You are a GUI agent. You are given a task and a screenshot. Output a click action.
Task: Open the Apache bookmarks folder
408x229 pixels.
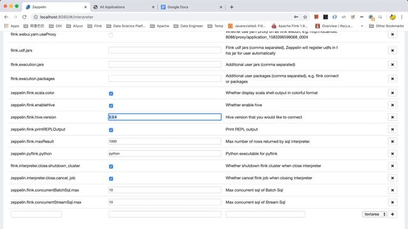pos(159,26)
